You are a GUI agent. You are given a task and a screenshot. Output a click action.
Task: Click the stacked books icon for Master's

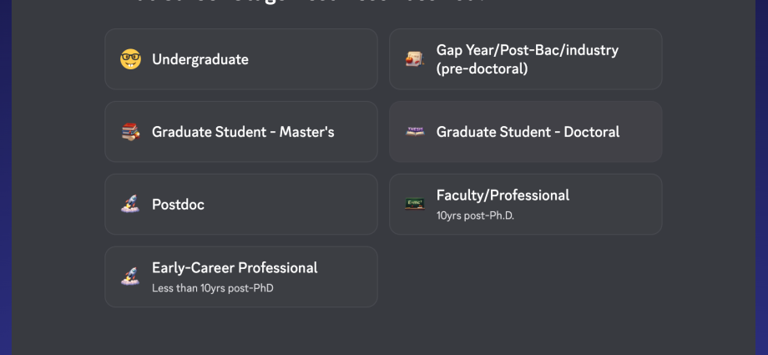tap(130, 132)
